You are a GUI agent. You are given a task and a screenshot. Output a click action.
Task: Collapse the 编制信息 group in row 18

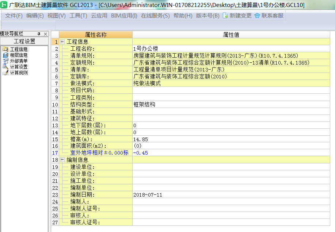click(x=62, y=160)
